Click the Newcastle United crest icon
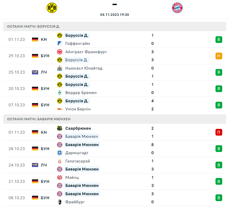Screen dimensions: 230x207 pos(60,68)
